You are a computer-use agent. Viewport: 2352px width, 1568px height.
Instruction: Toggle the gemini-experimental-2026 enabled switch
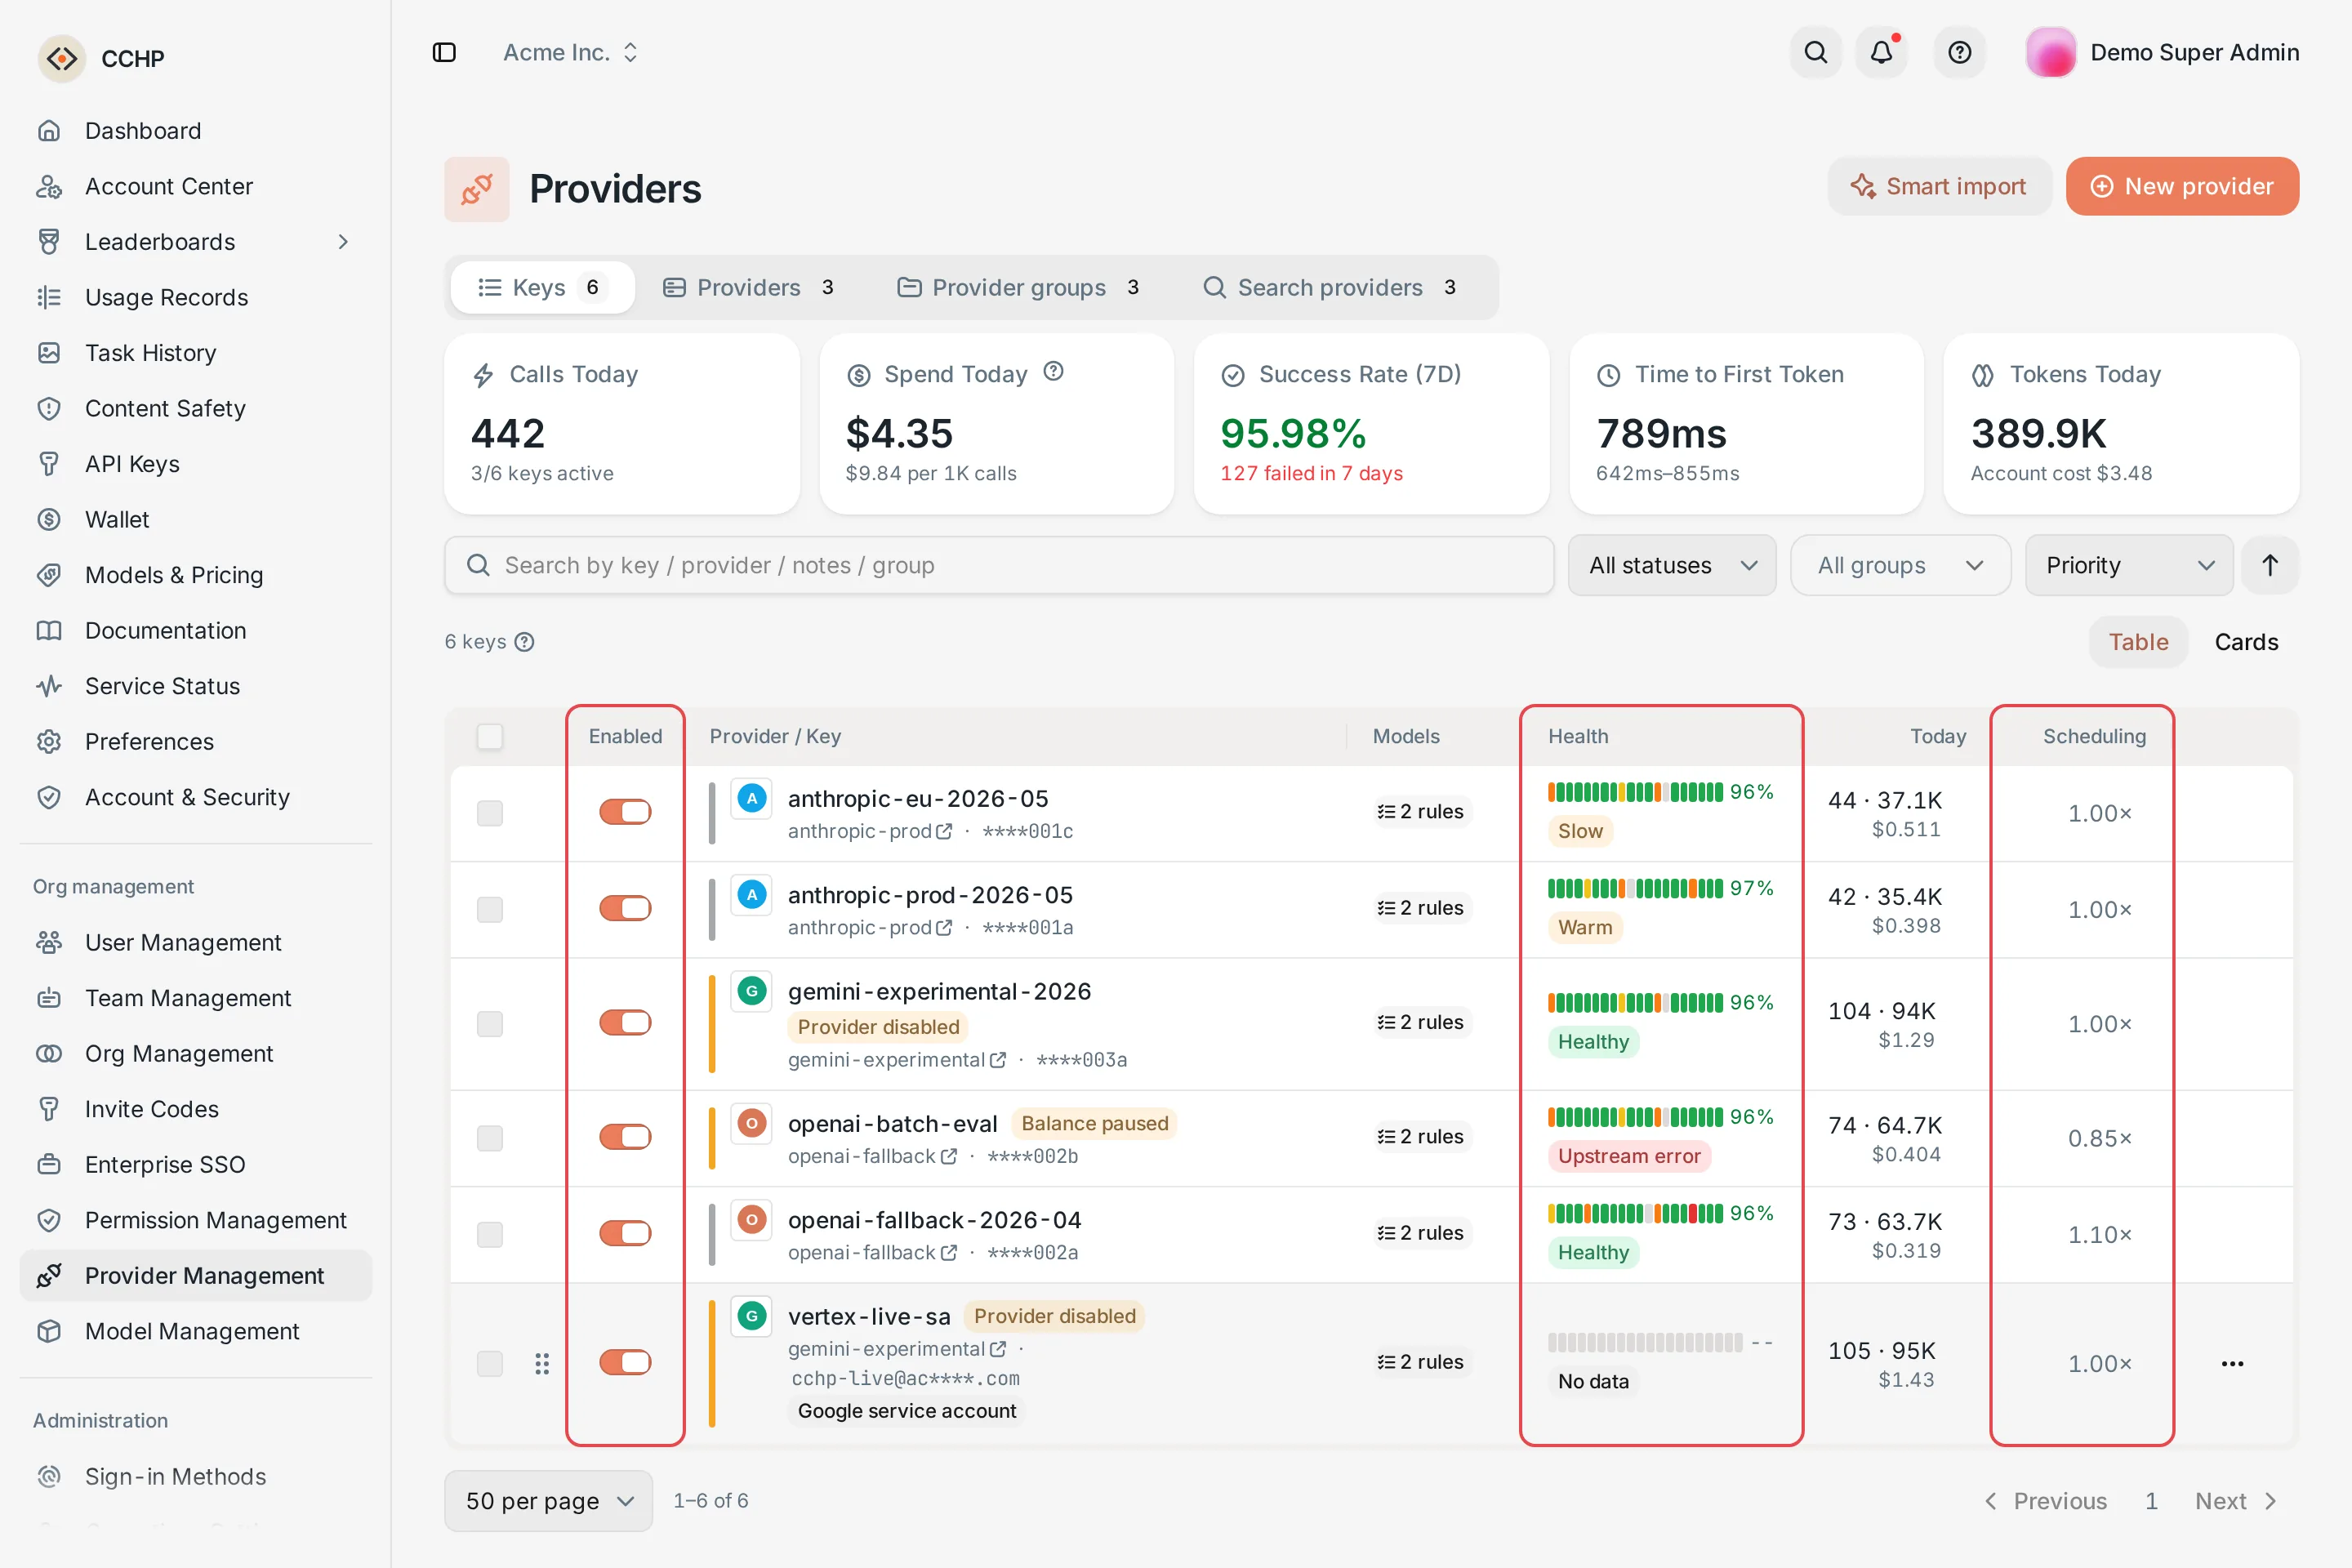(x=625, y=1022)
